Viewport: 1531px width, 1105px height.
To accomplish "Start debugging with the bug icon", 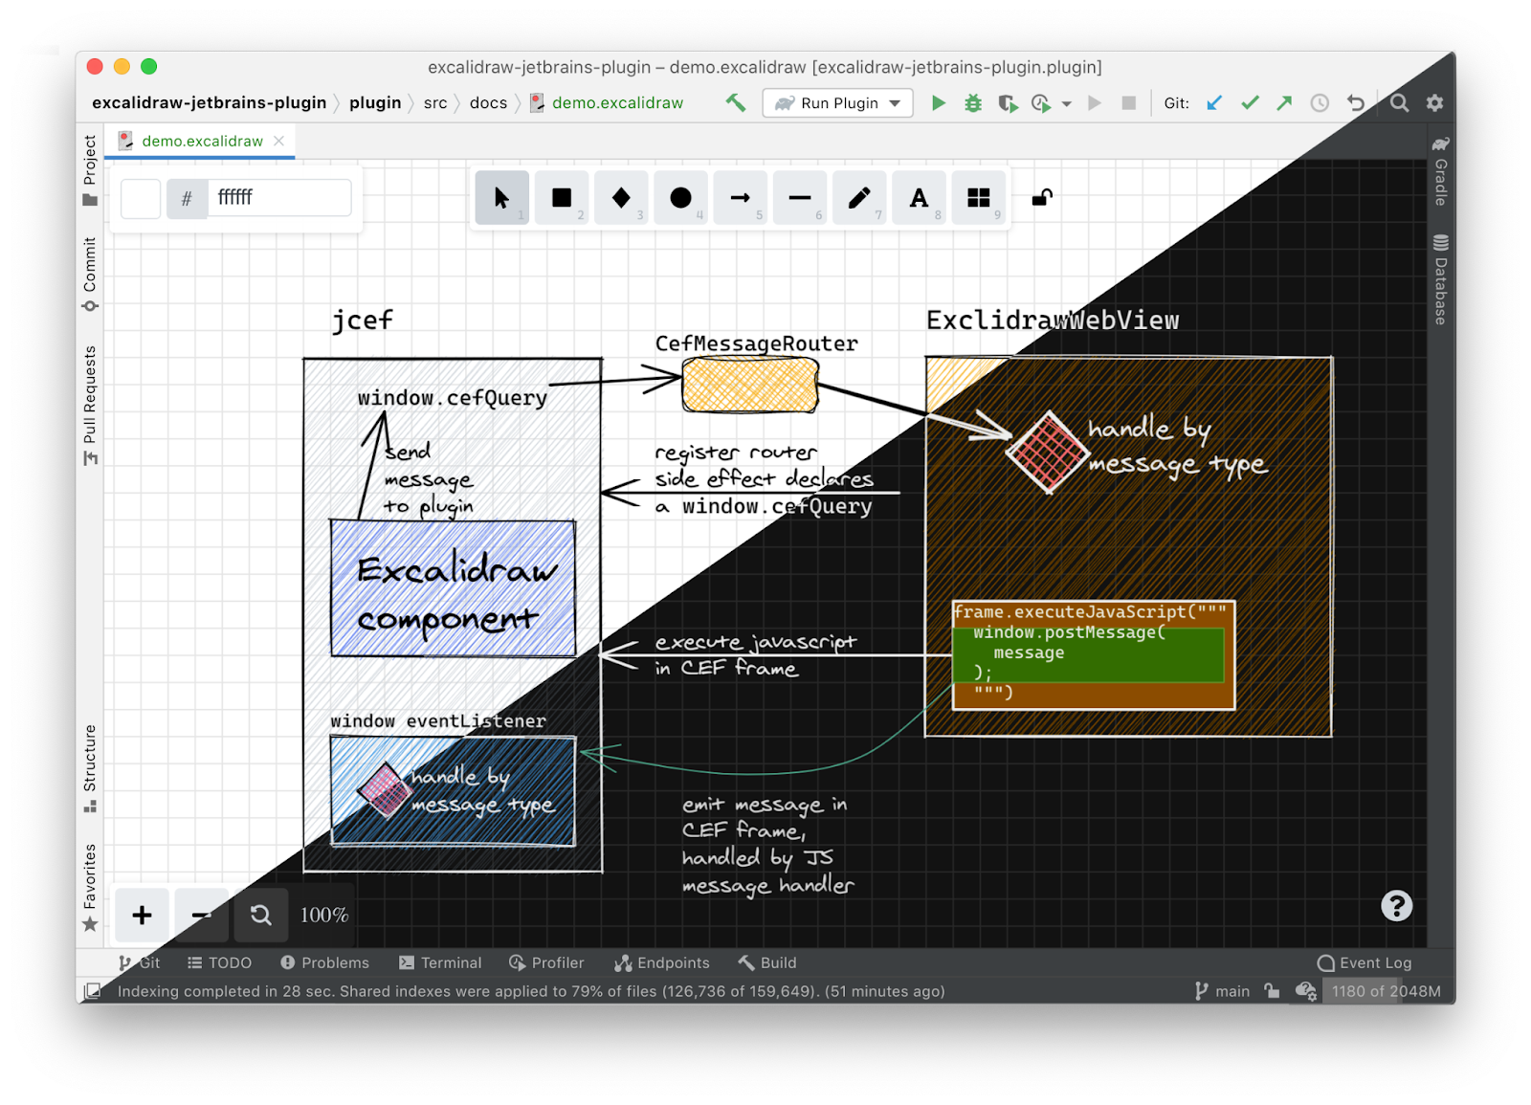I will (x=973, y=103).
